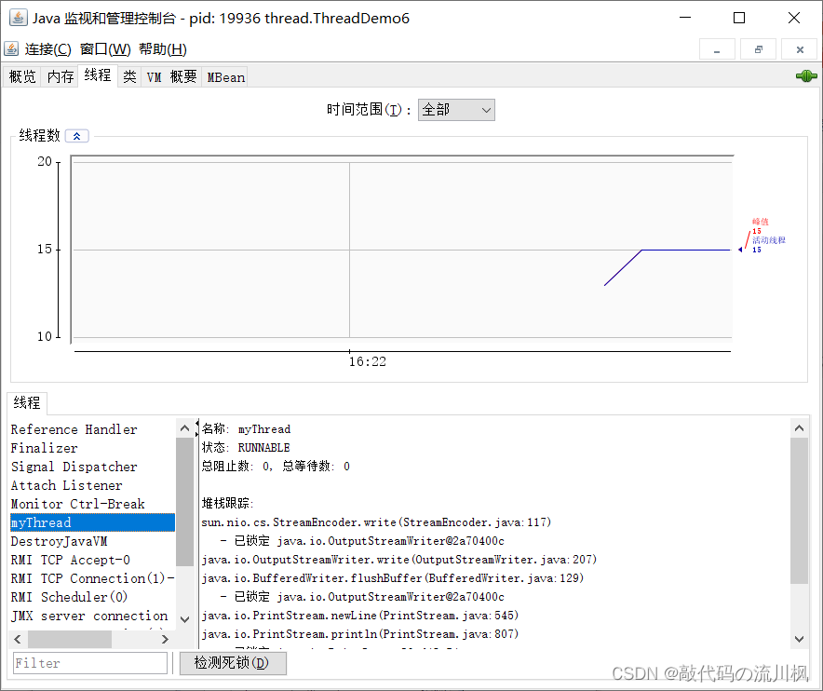Open the 帮助(H) menu
The width and height of the screenshot is (823, 691).
tap(163, 49)
